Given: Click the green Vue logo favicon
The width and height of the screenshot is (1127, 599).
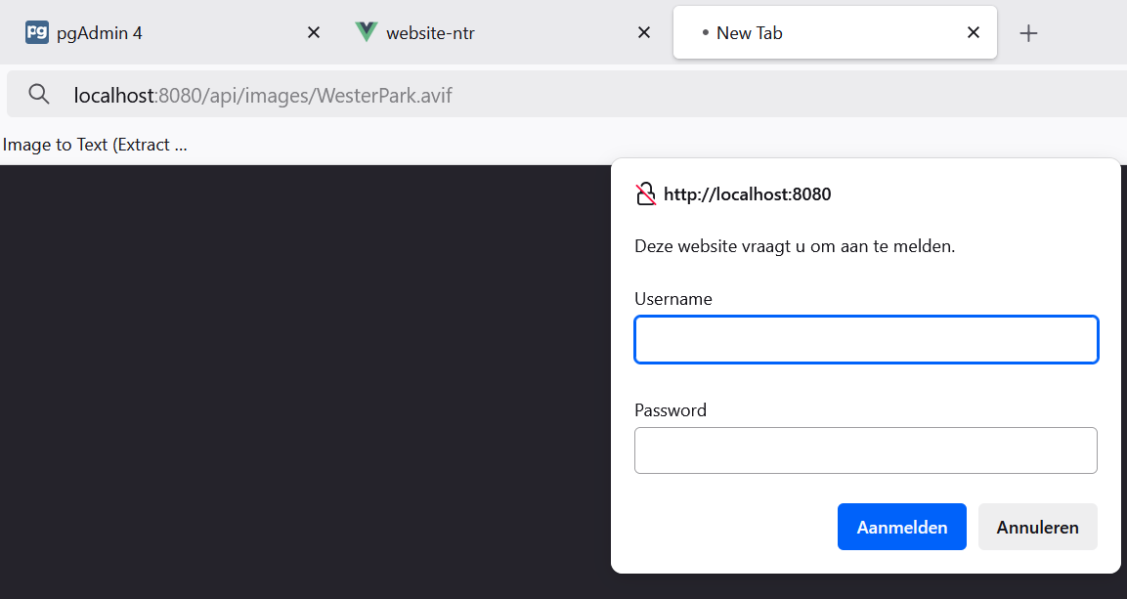Looking at the screenshot, I should 367,32.
